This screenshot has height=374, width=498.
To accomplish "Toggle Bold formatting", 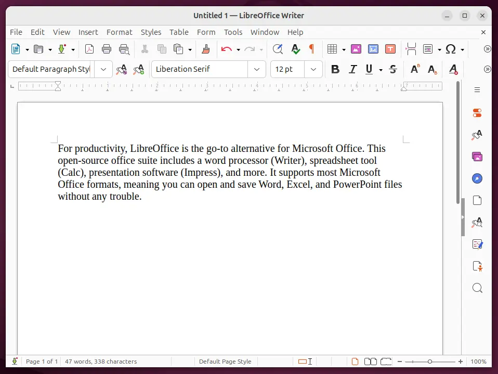I will (x=335, y=69).
